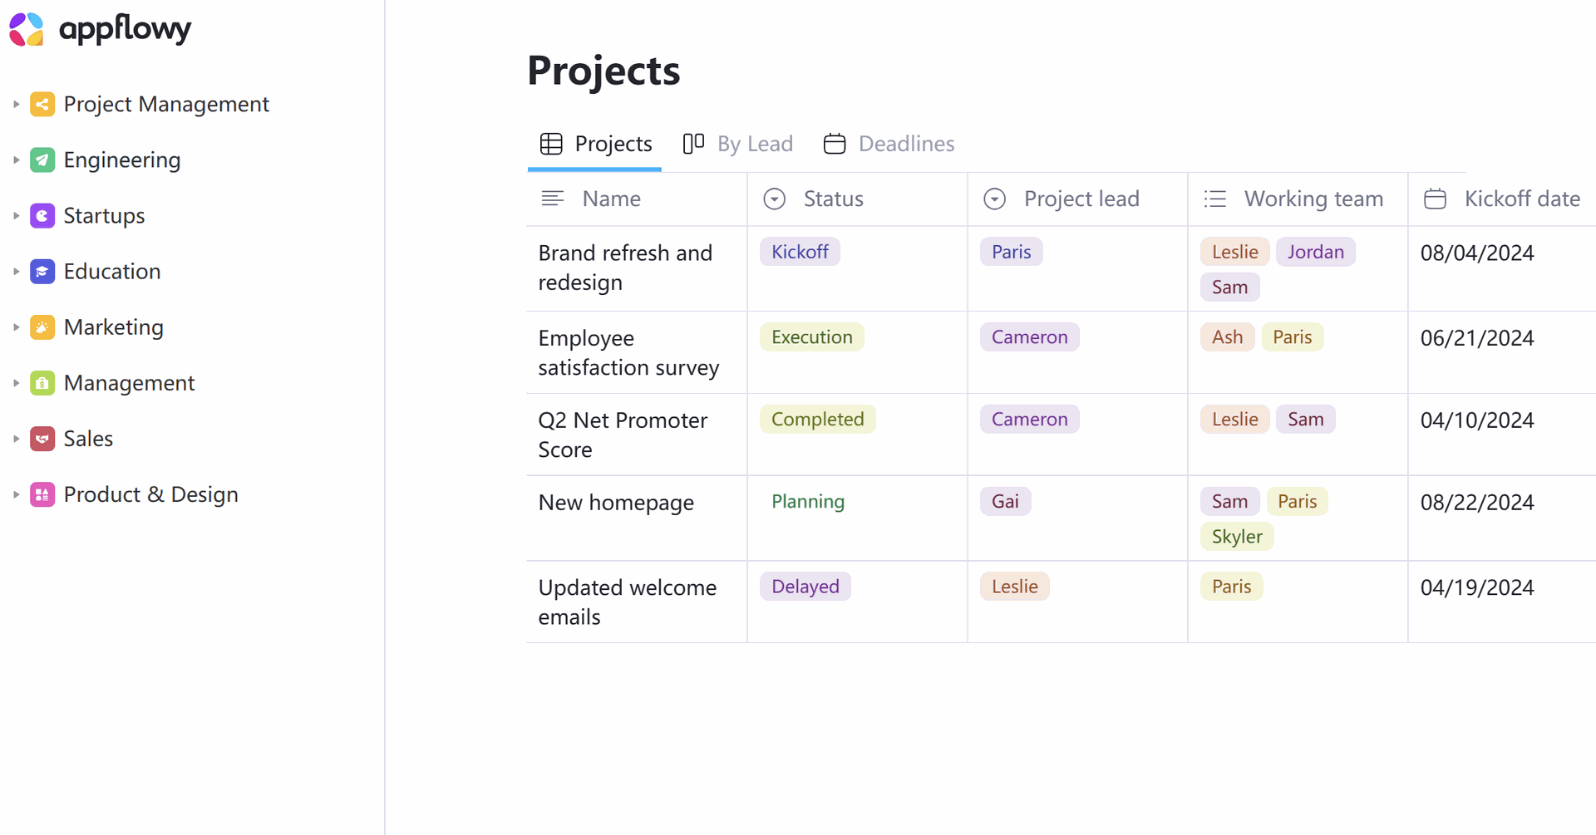The height and width of the screenshot is (835, 1596).
Task: Click the Delayed status tag
Action: [805, 587]
